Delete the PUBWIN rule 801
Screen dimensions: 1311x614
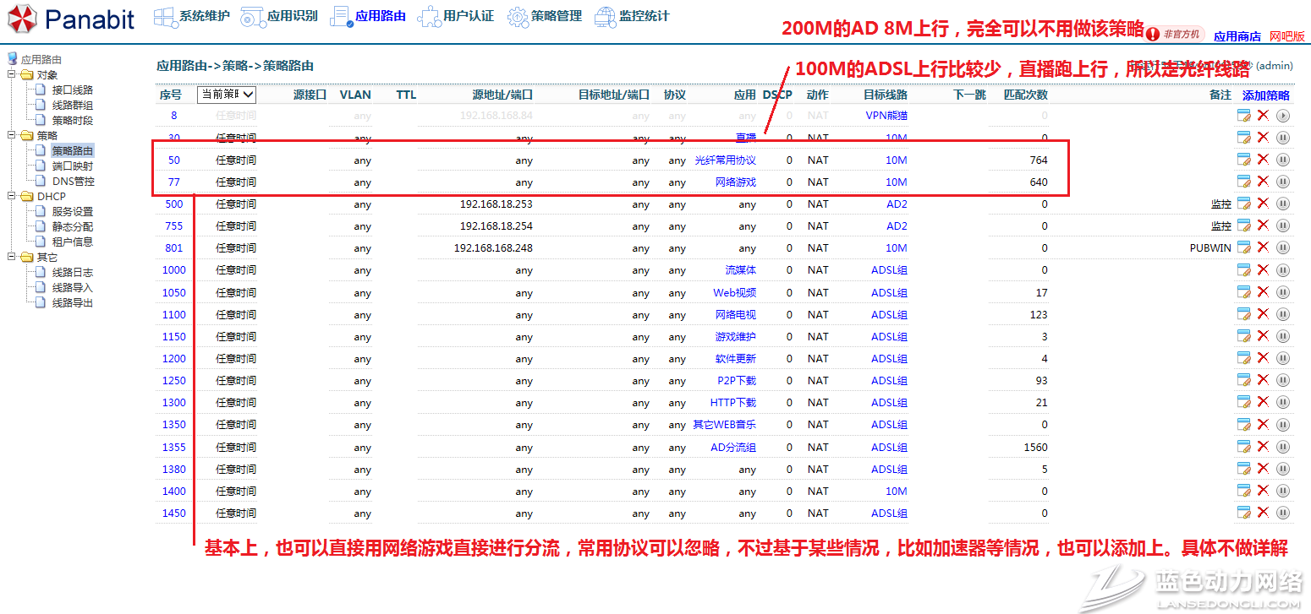[1263, 247]
